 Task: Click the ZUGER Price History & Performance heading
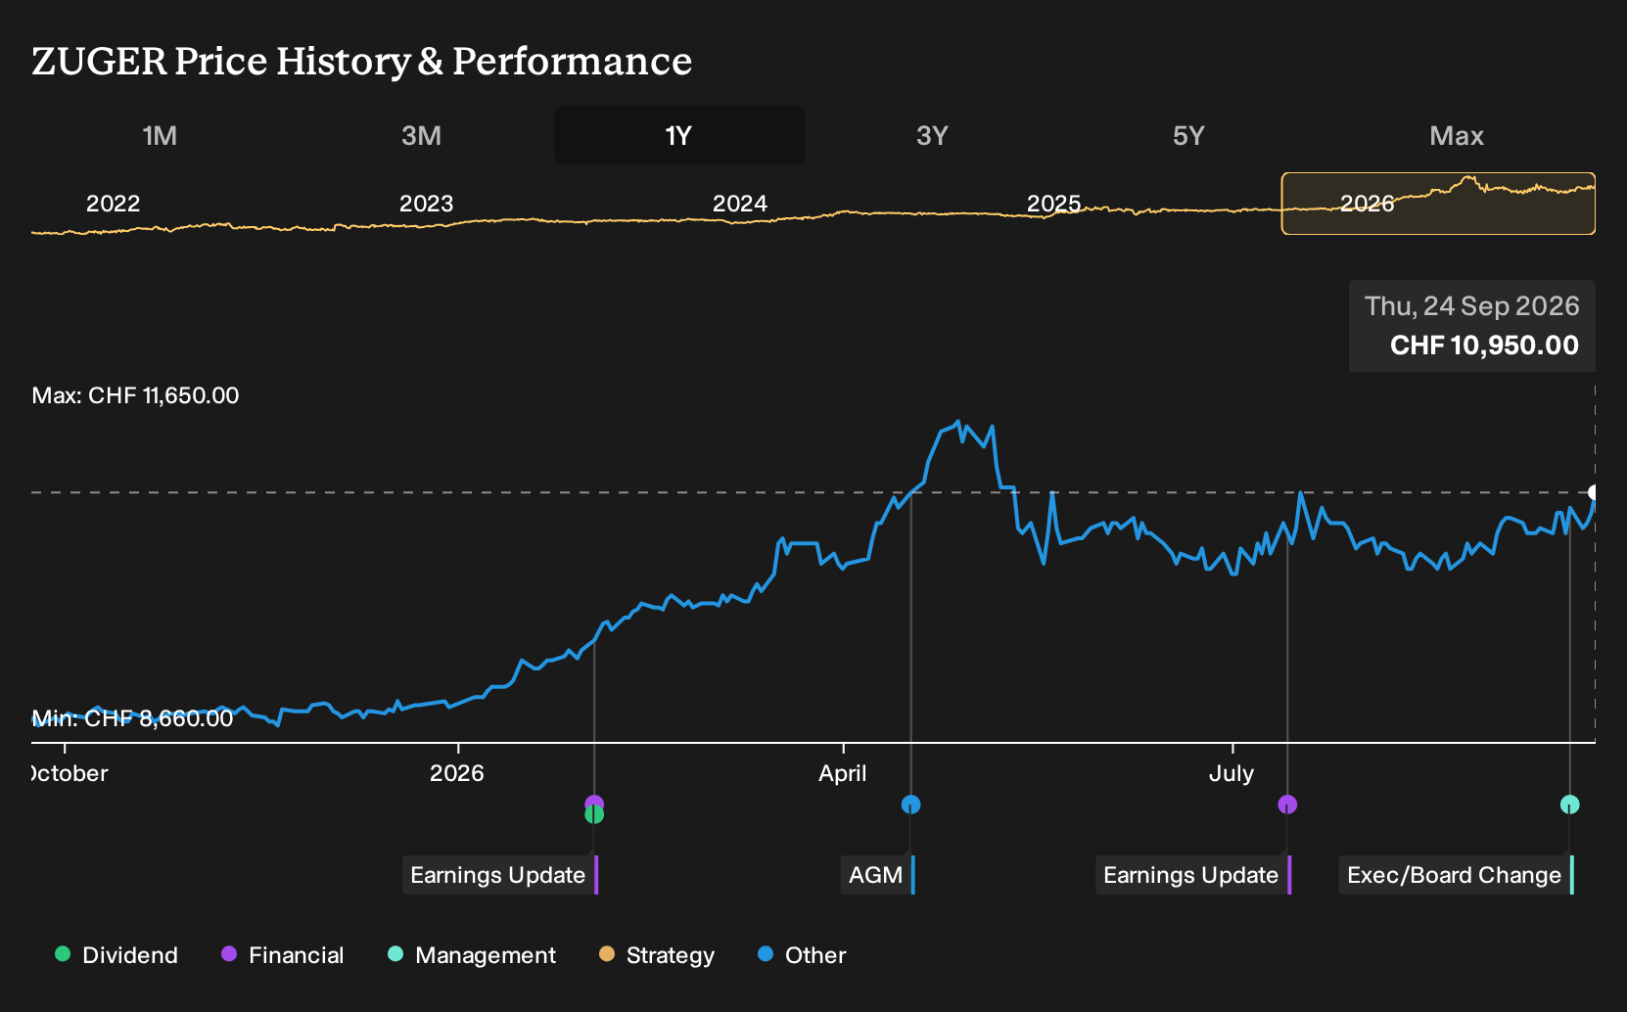pos(362,61)
